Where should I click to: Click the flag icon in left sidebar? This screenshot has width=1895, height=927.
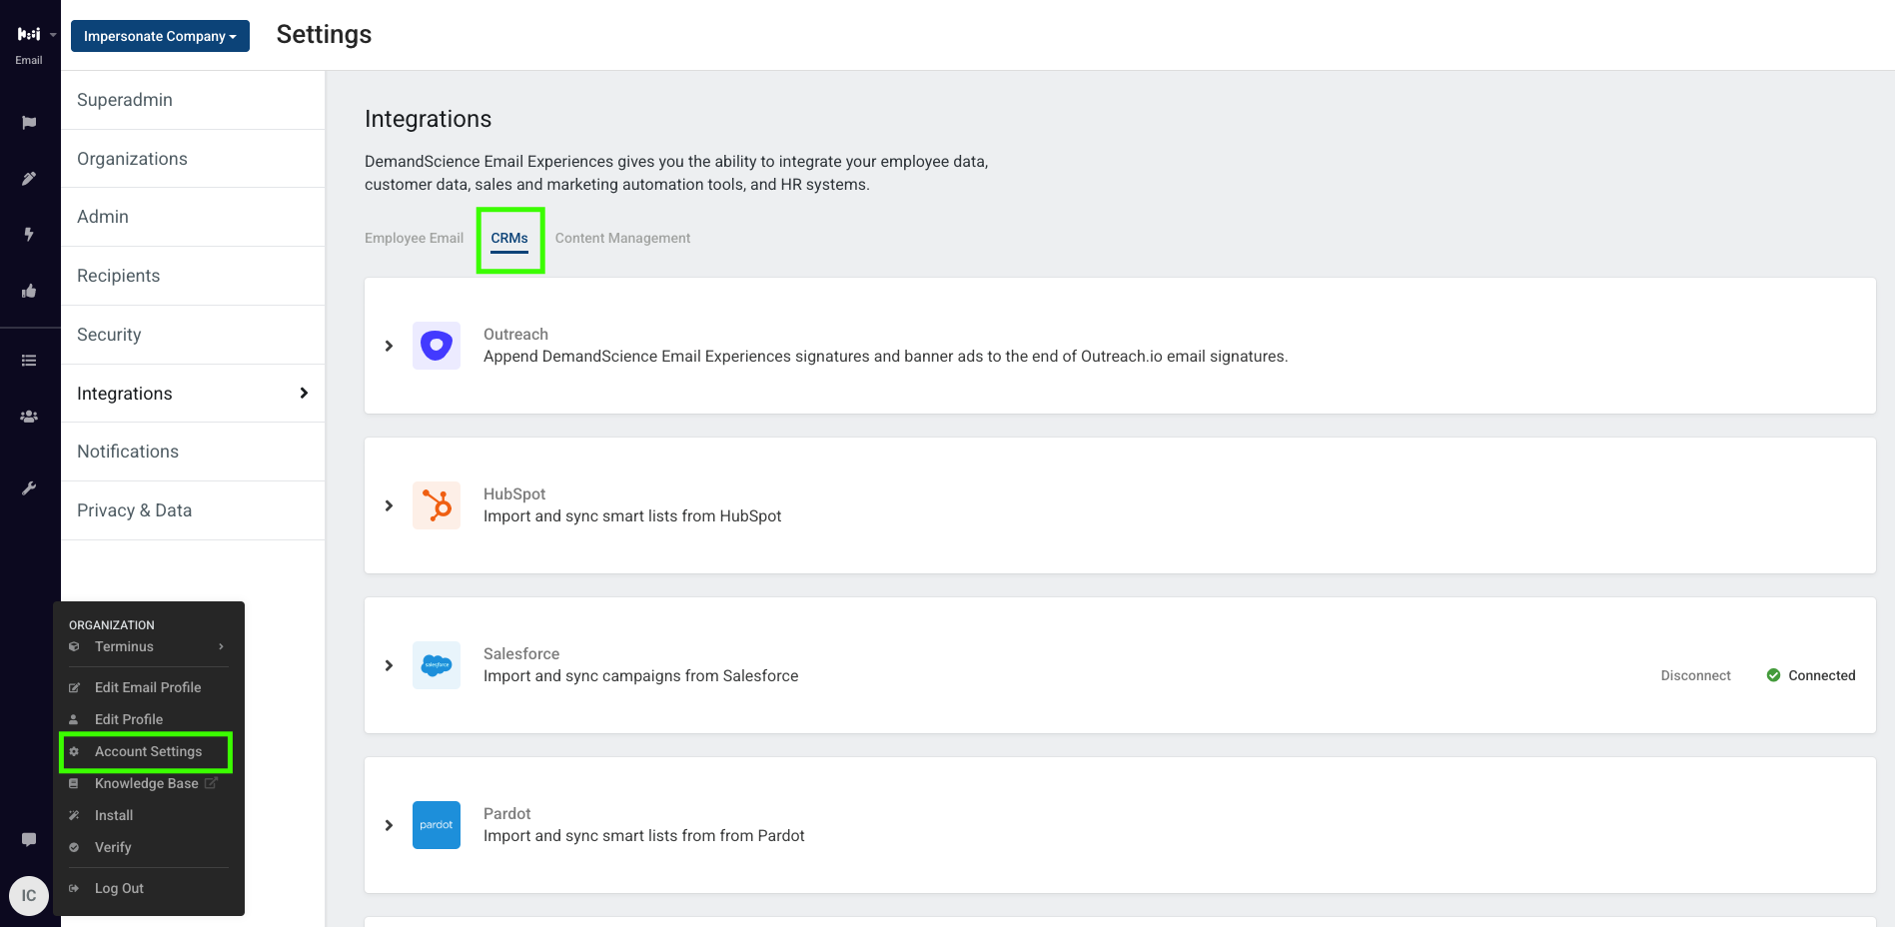[x=29, y=123]
